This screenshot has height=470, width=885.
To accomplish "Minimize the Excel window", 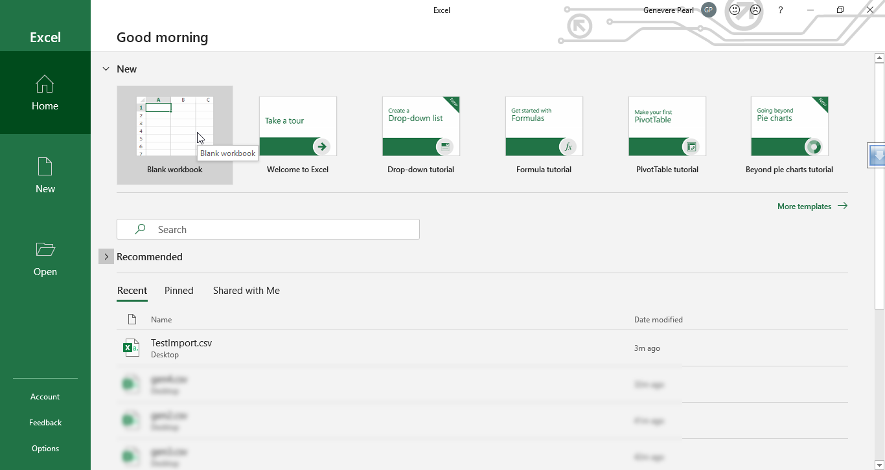I will (810, 10).
